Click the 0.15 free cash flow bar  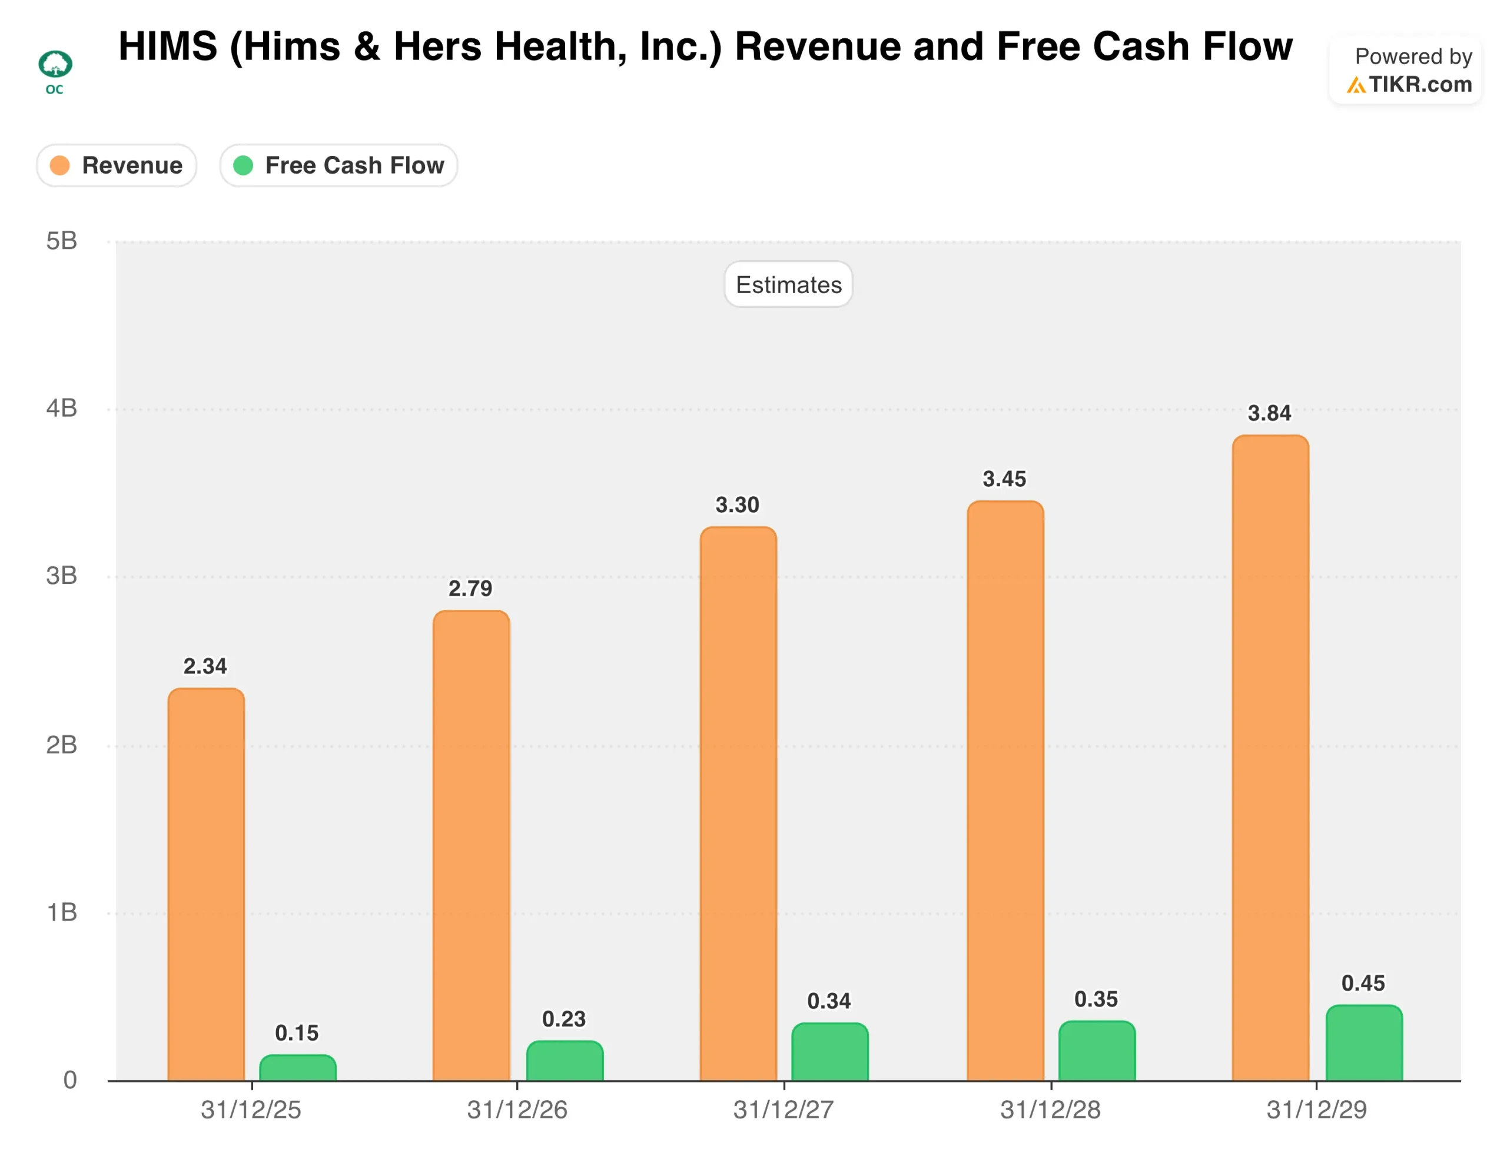coord(297,1068)
